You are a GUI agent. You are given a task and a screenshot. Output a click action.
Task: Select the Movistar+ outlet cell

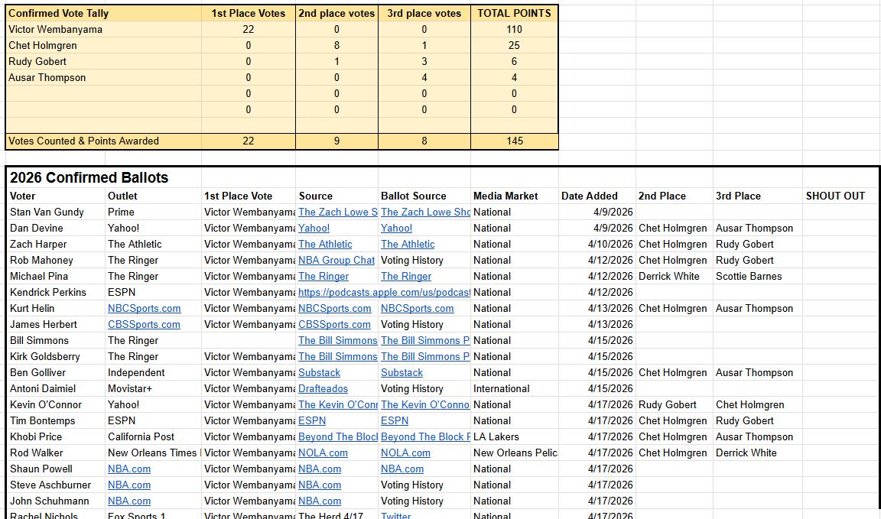(154, 389)
